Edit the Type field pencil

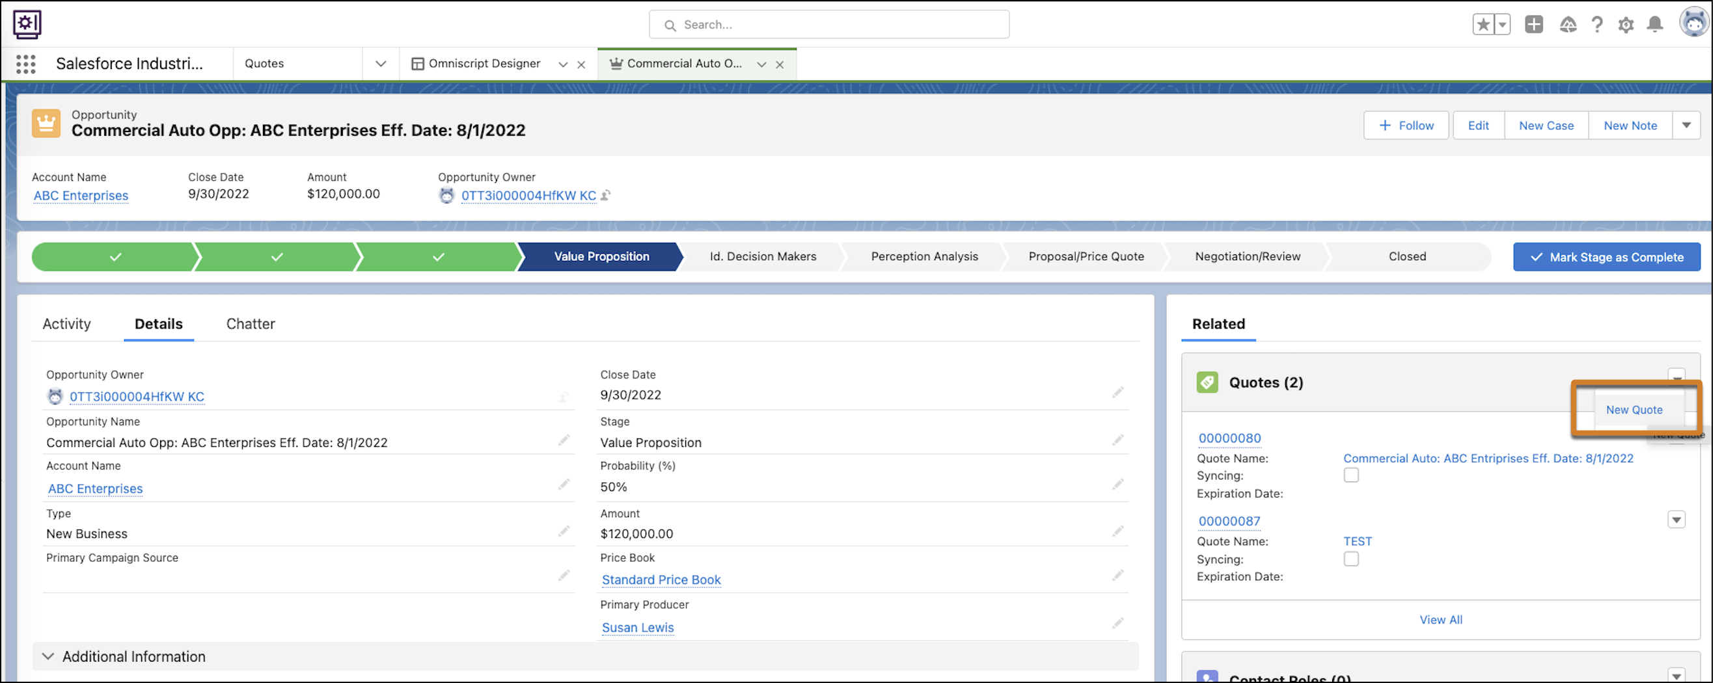(x=564, y=532)
